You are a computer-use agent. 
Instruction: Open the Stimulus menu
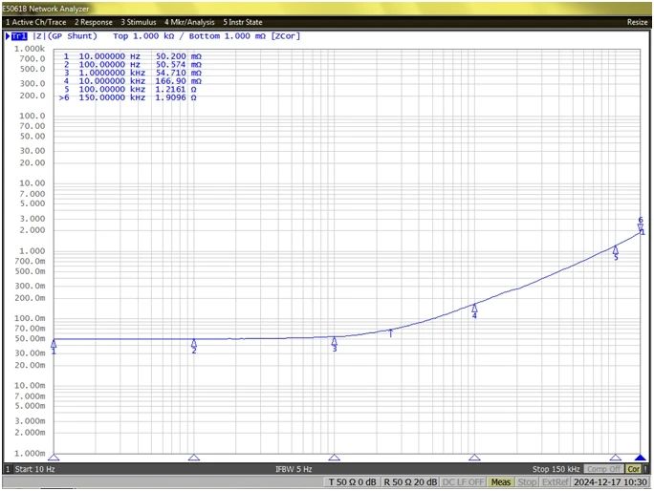[x=139, y=21]
